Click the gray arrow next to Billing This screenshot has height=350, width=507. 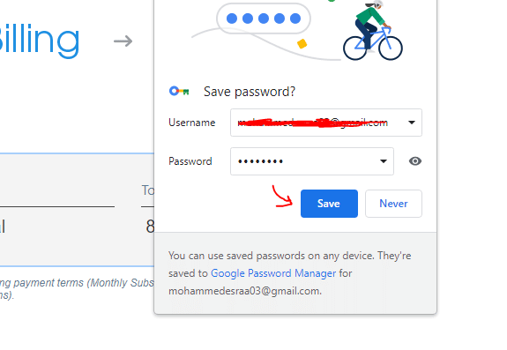[x=123, y=41]
